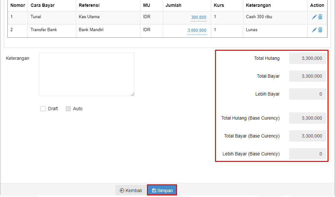Edit the Tunai payment row with pencil icon

(x=314, y=17)
